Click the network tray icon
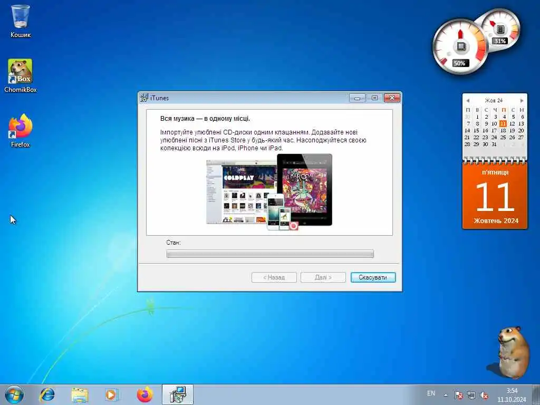 click(x=471, y=395)
